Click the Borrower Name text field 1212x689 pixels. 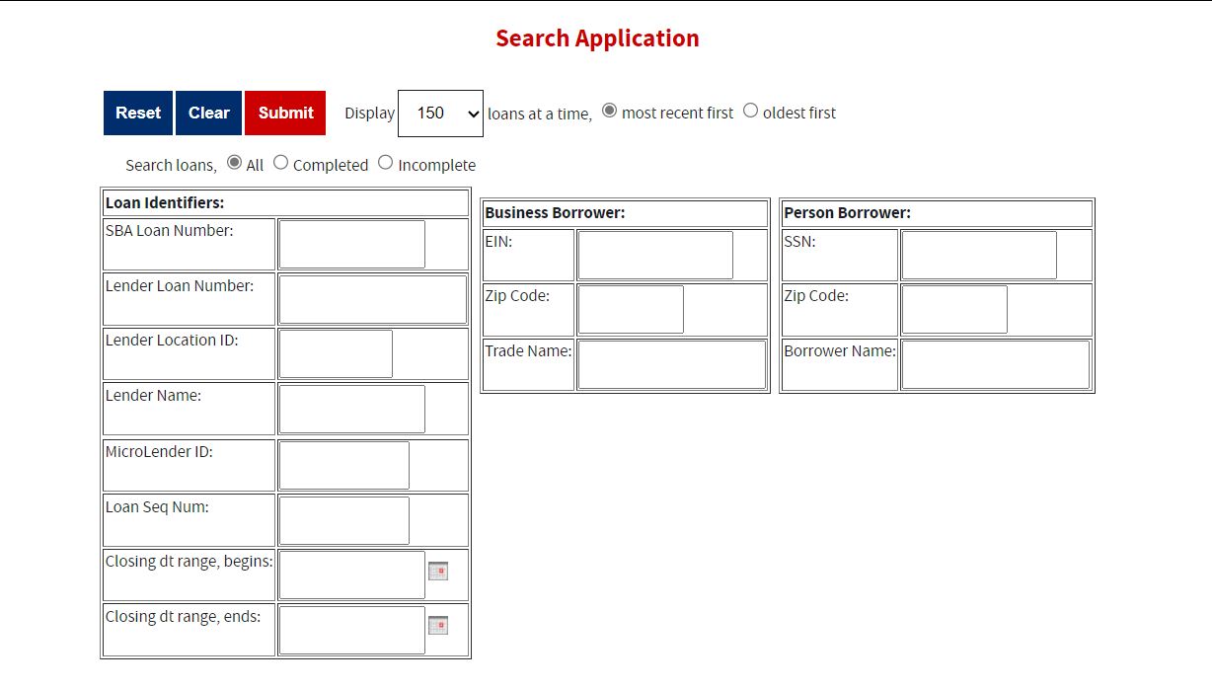pos(995,365)
